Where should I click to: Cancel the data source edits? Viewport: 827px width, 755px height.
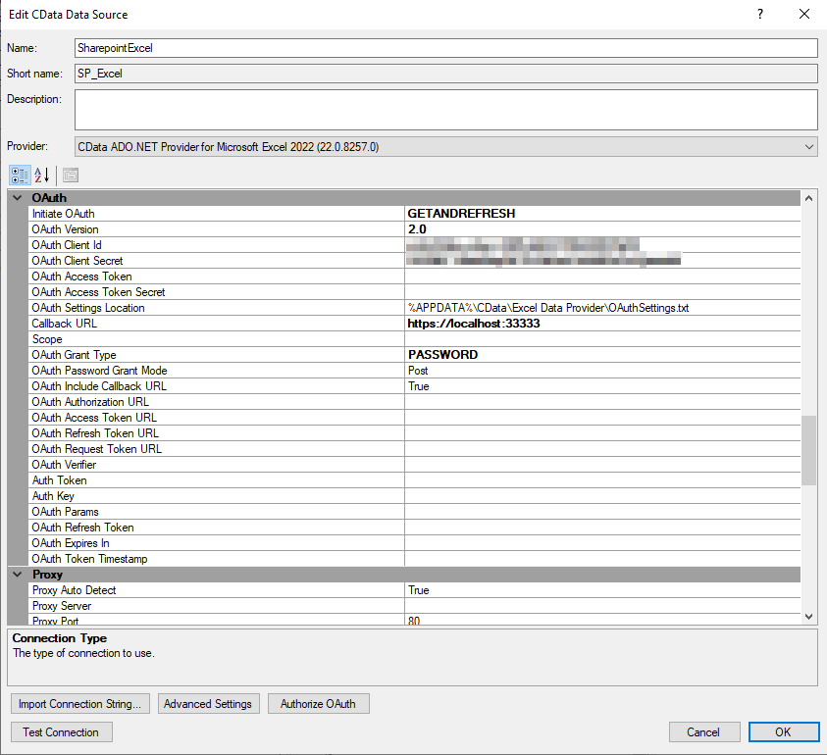coord(704,732)
